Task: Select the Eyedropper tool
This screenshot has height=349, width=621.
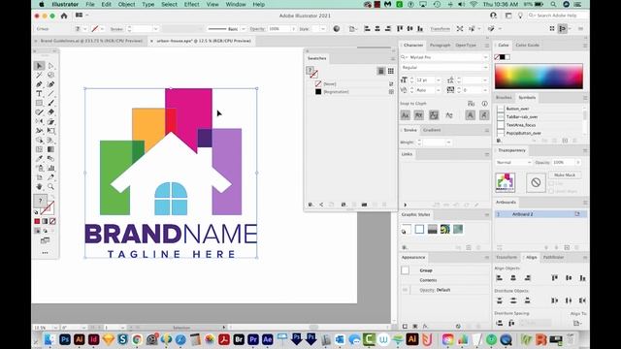Action: coord(39,159)
